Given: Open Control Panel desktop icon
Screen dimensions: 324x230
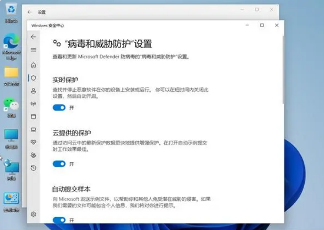Looking at the screenshot, I should coord(11,202).
